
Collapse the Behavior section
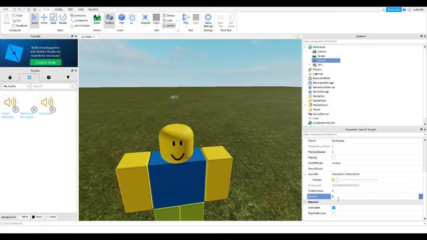tap(305, 202)
